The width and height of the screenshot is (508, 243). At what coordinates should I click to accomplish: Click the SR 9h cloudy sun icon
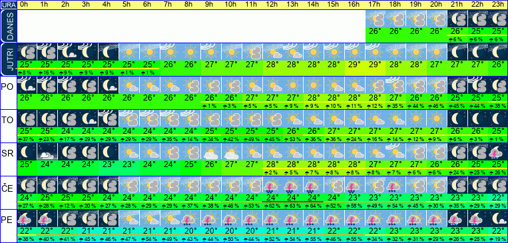[x=211, y=152]
